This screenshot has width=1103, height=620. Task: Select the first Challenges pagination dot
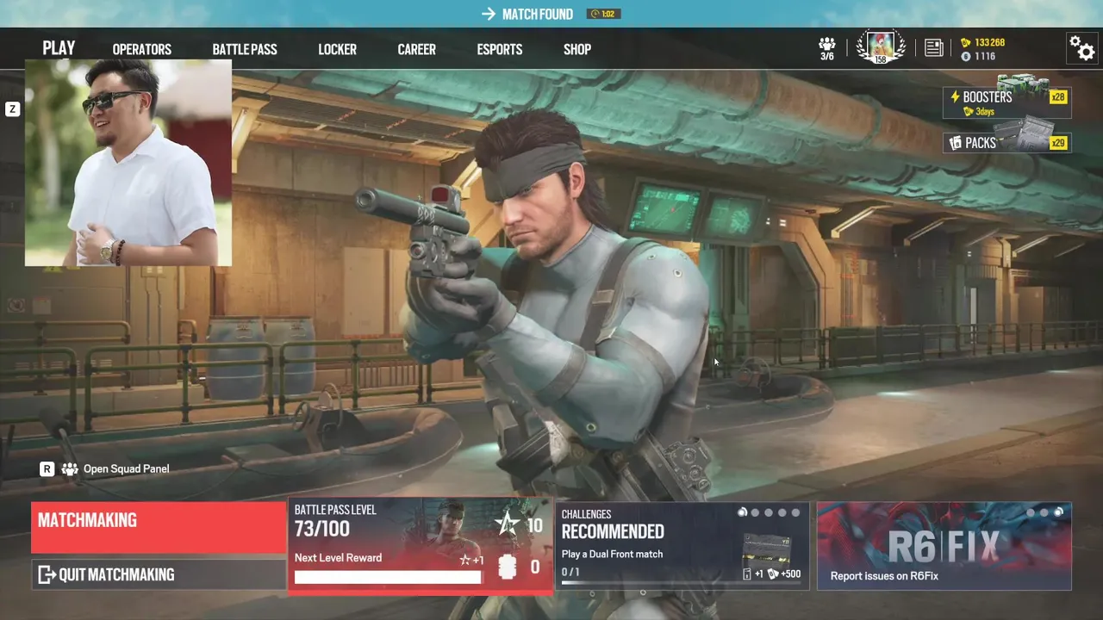coord(742,512)
